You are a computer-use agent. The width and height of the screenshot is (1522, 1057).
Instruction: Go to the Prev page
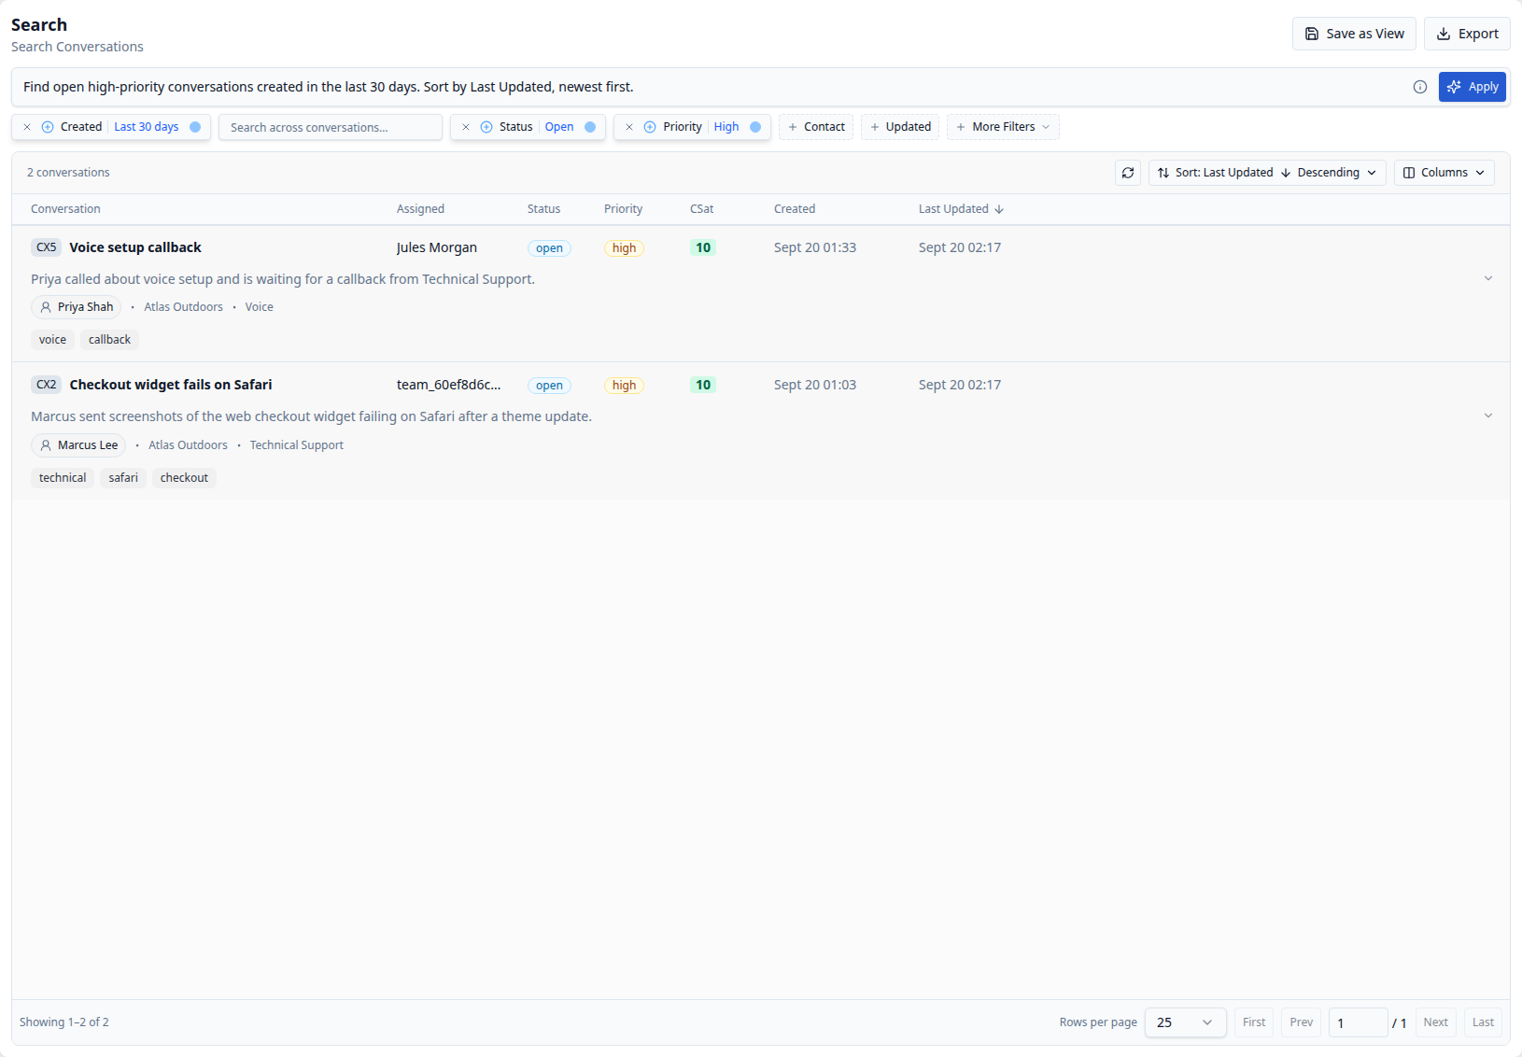(x=1301, y=1022)
